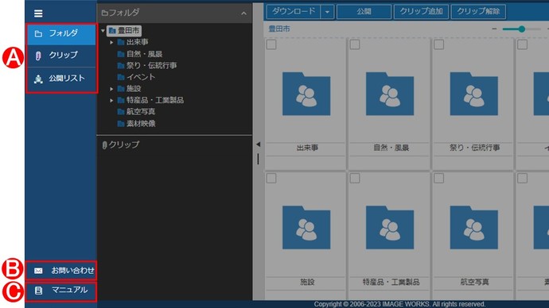This screenshot has width=549, height=308.
Task: Expand the 出来事 tree node arrow
Action: pos(111,42)
